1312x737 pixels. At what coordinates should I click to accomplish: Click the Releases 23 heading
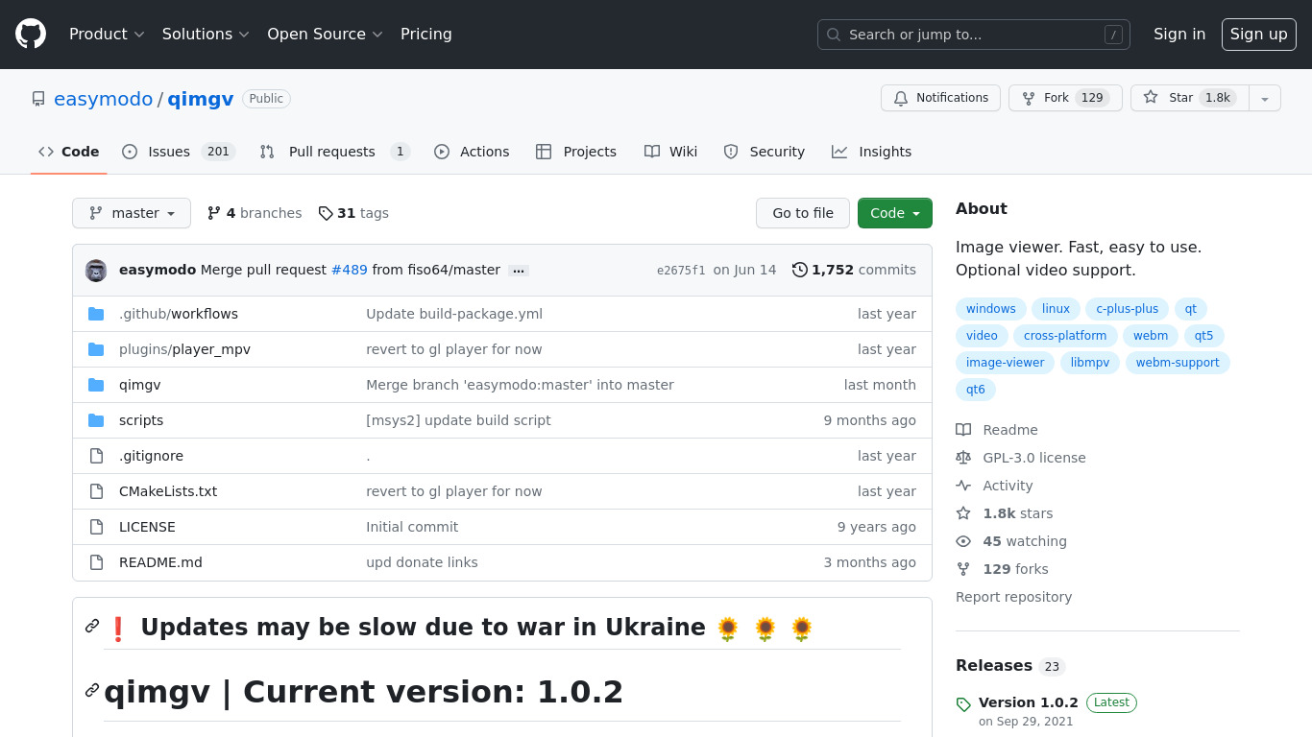(1010, 666)
